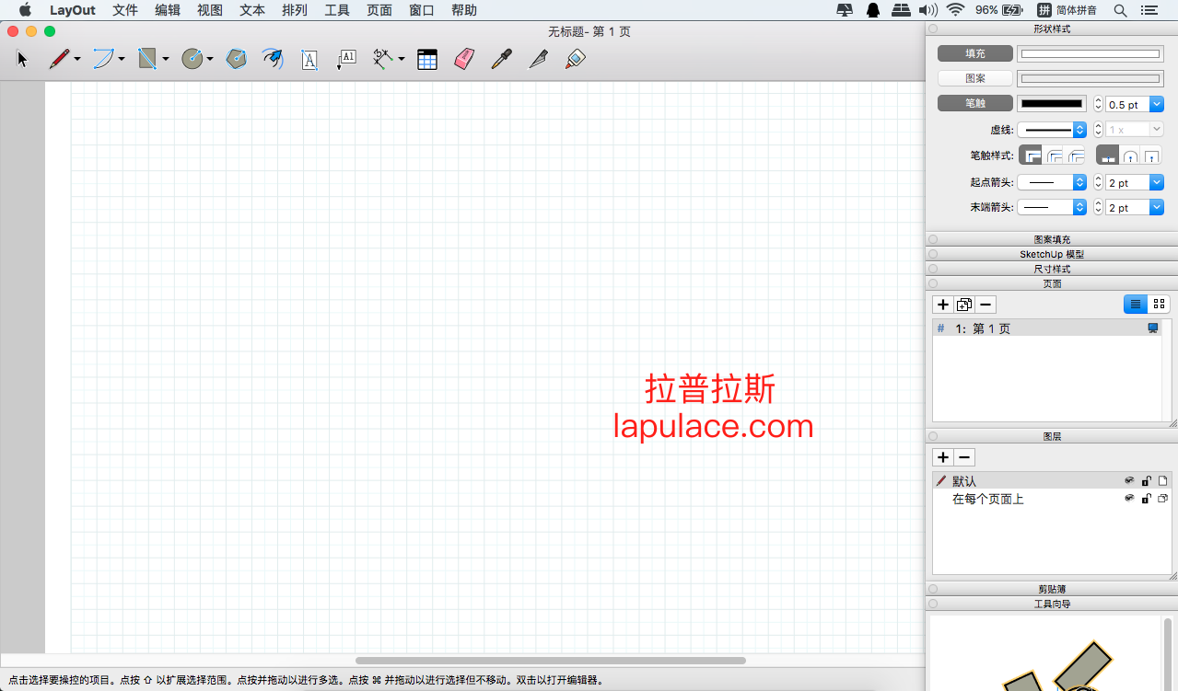Open macOS Spotlight search
The height and width of the screenshot is (691, 1178).
pos(1121,10)
